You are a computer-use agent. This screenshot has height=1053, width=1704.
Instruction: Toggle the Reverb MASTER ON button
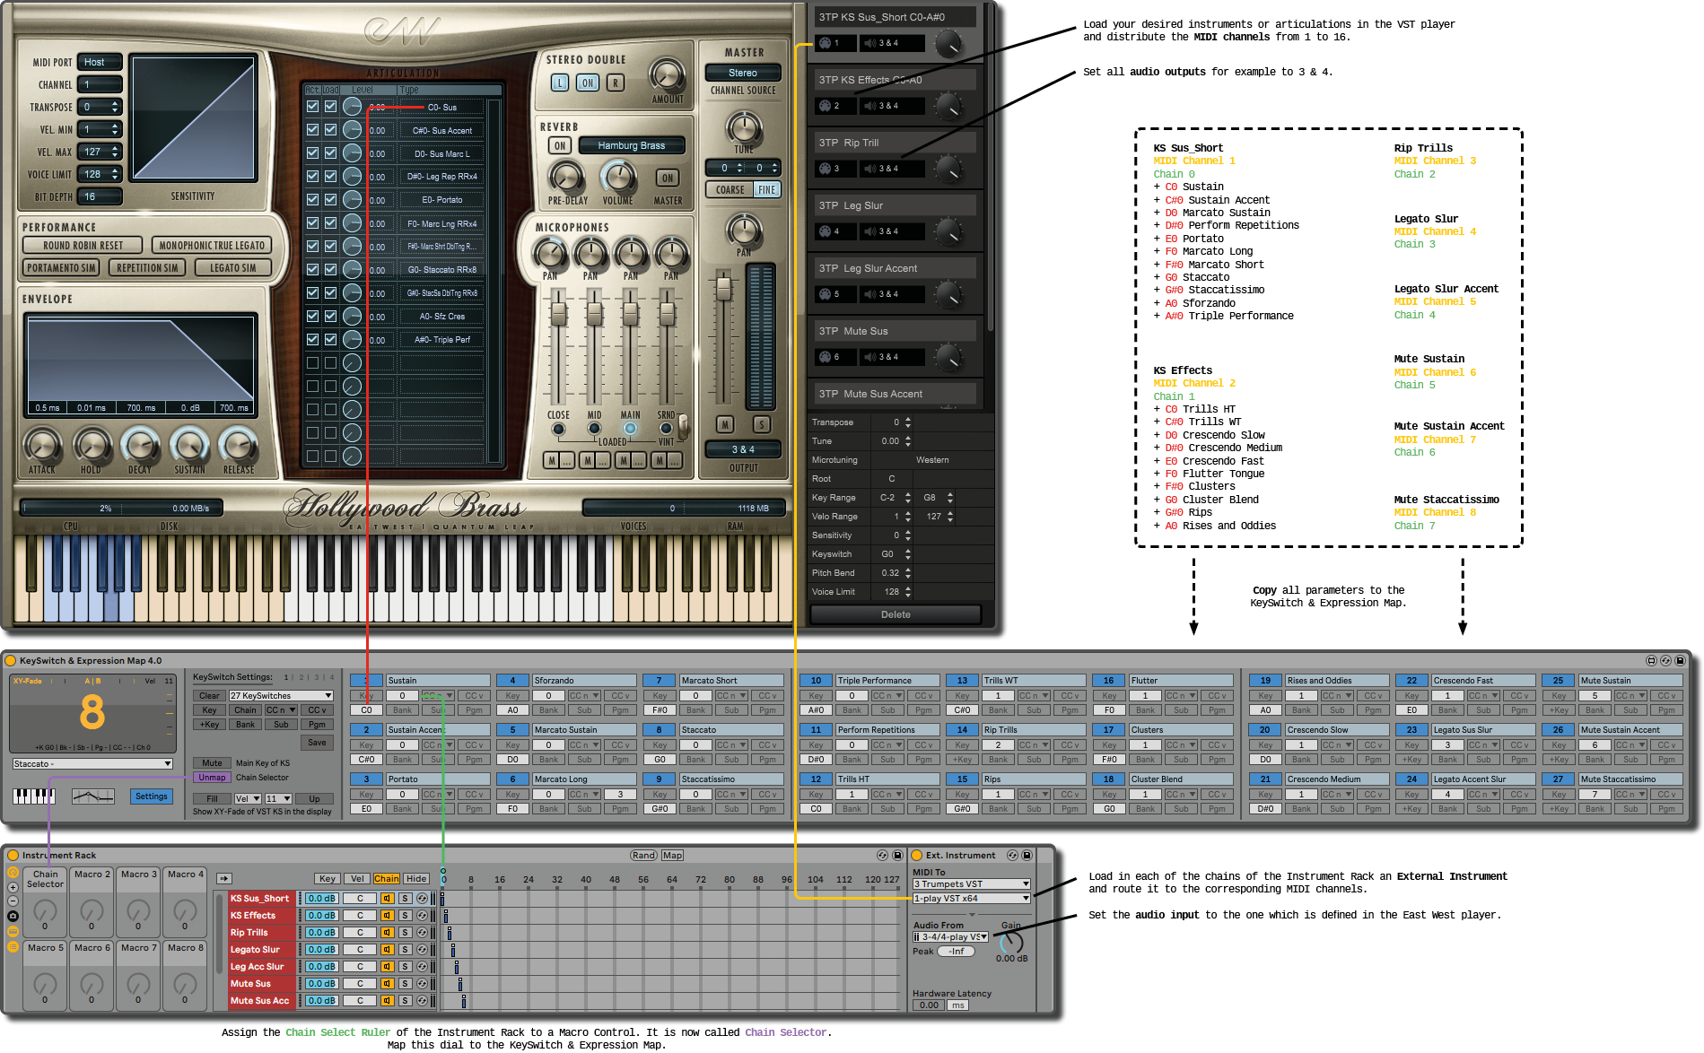point(667,178)
